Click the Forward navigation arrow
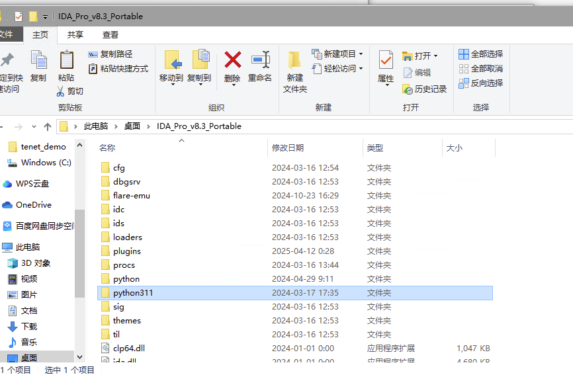The width and height of the screenshot is (573, 377). tap(19, 127)
